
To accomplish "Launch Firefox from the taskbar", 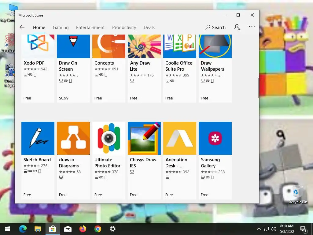I will point(83,229).
